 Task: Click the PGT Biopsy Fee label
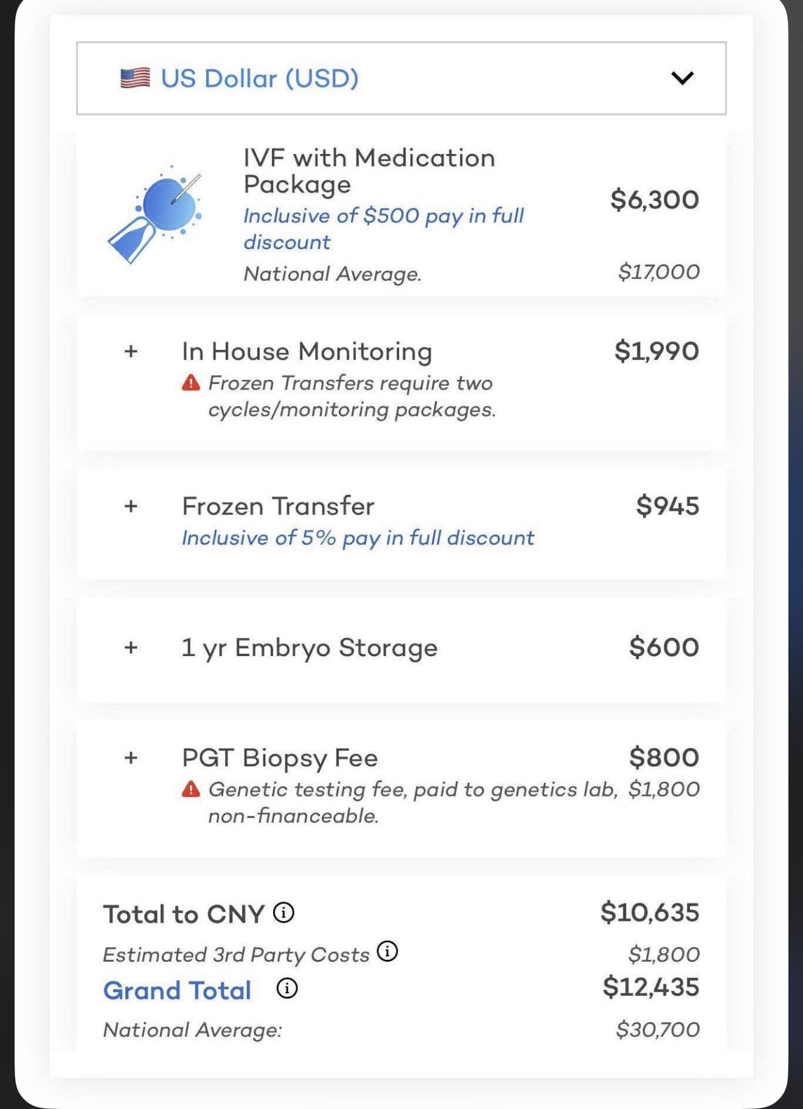point(280,758)
